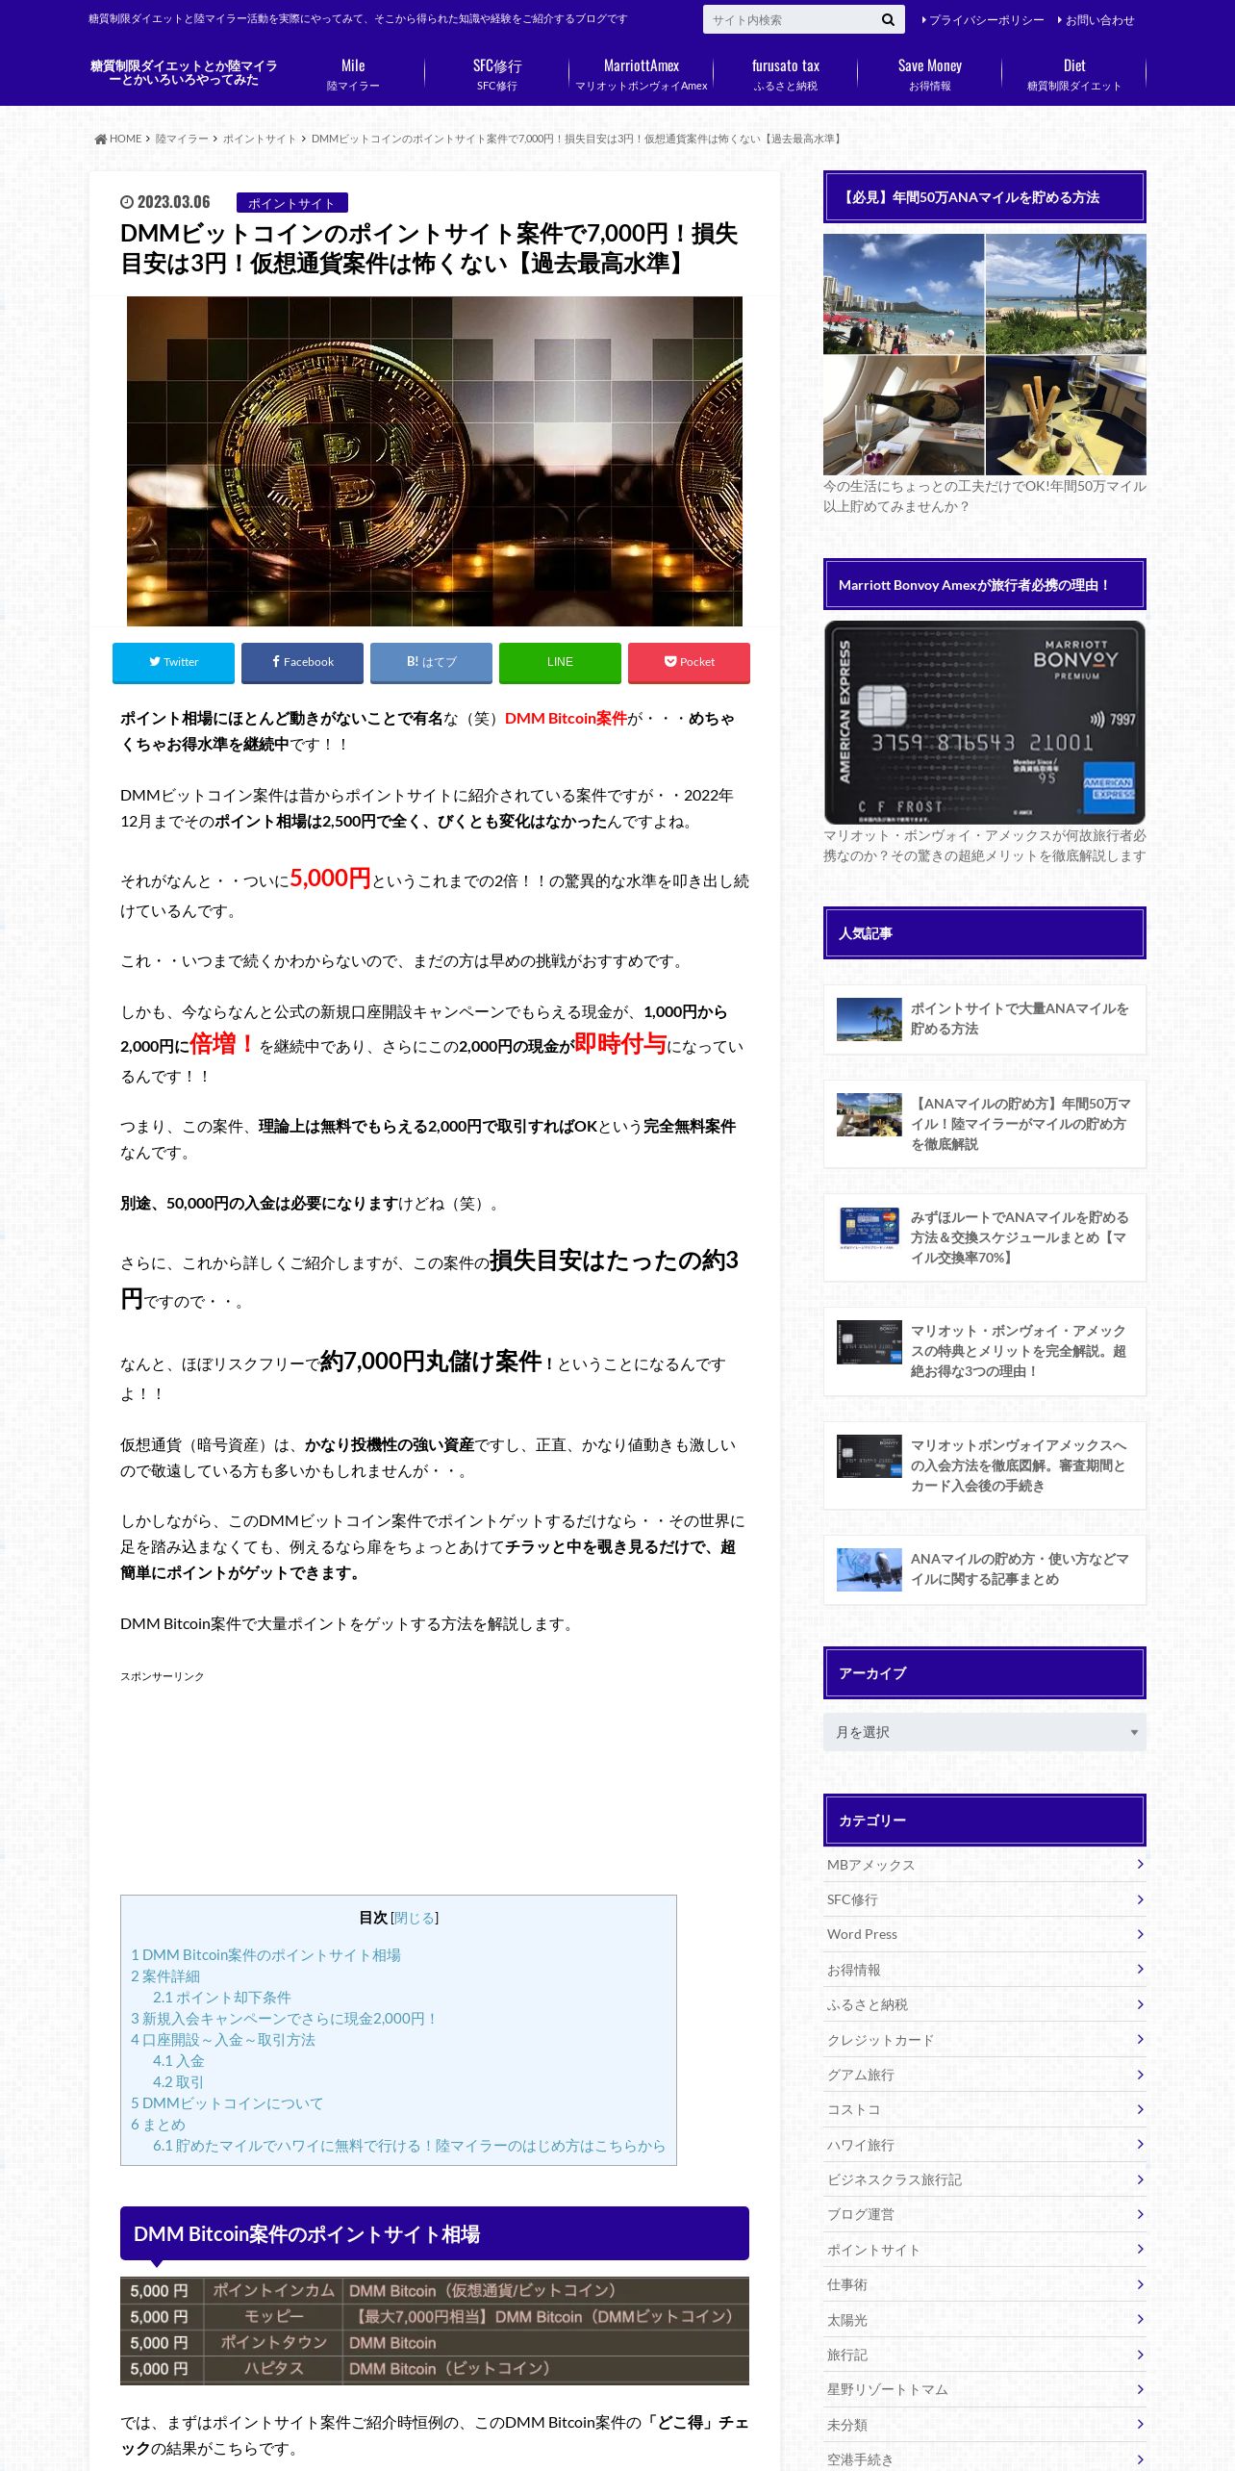Screen dimensions: 1235x2471
Task: Jump to TOC item 4.1 入金
Action: pyautogui.click(x=179, y=2061)
